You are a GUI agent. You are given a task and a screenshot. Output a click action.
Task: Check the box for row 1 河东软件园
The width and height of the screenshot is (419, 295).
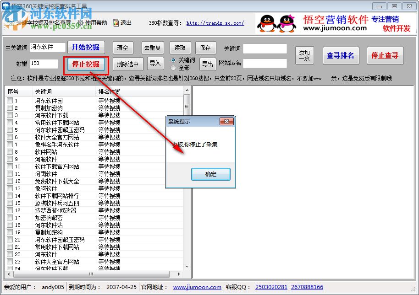[10, 101]
